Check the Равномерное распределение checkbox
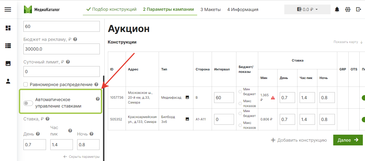The height and width of the screenshot is (161, 365). [x=26, y=84]
